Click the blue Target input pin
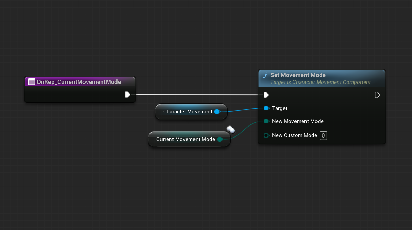 pos(266,108)
